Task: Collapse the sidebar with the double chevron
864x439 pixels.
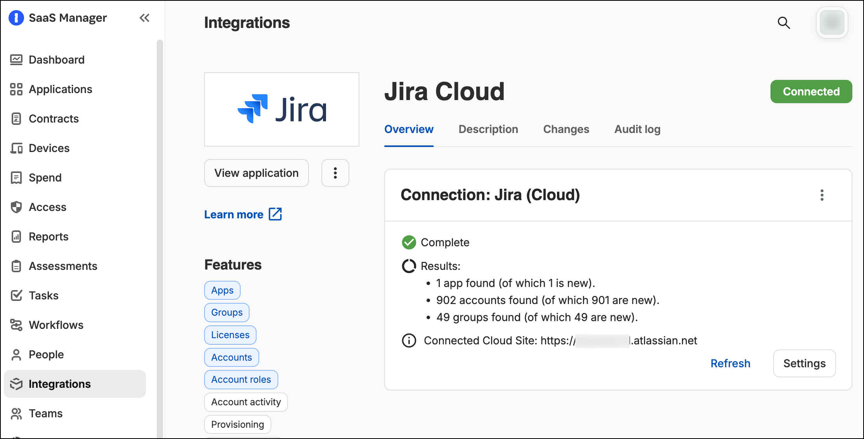Action: click(144, 18)
